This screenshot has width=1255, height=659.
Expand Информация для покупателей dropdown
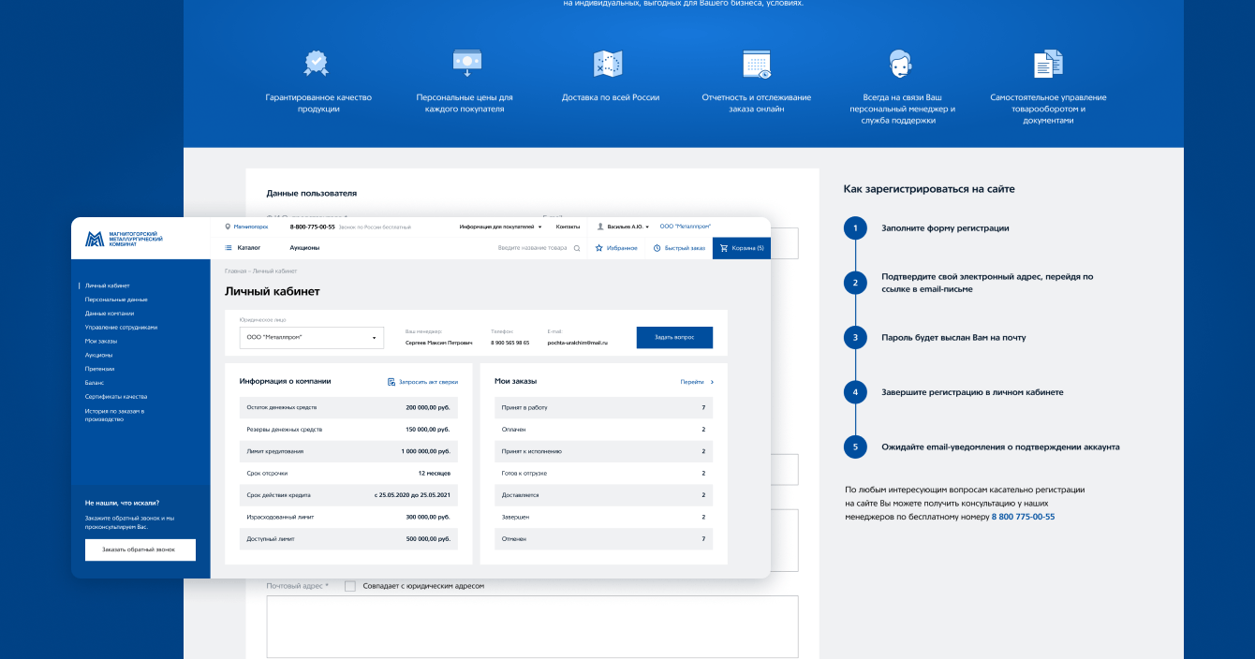[500, 227]
